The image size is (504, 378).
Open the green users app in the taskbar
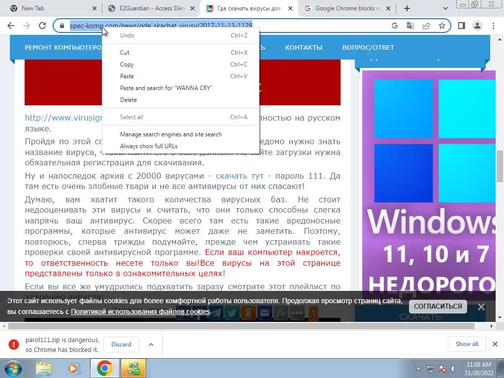coord(133,369)
